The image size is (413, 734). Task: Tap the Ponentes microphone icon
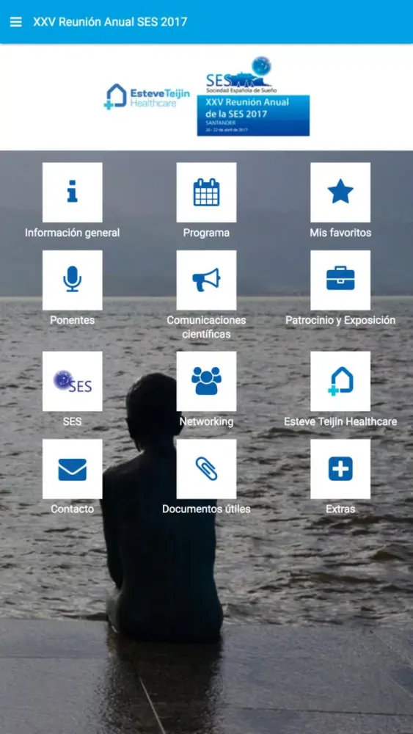[73, 280]
